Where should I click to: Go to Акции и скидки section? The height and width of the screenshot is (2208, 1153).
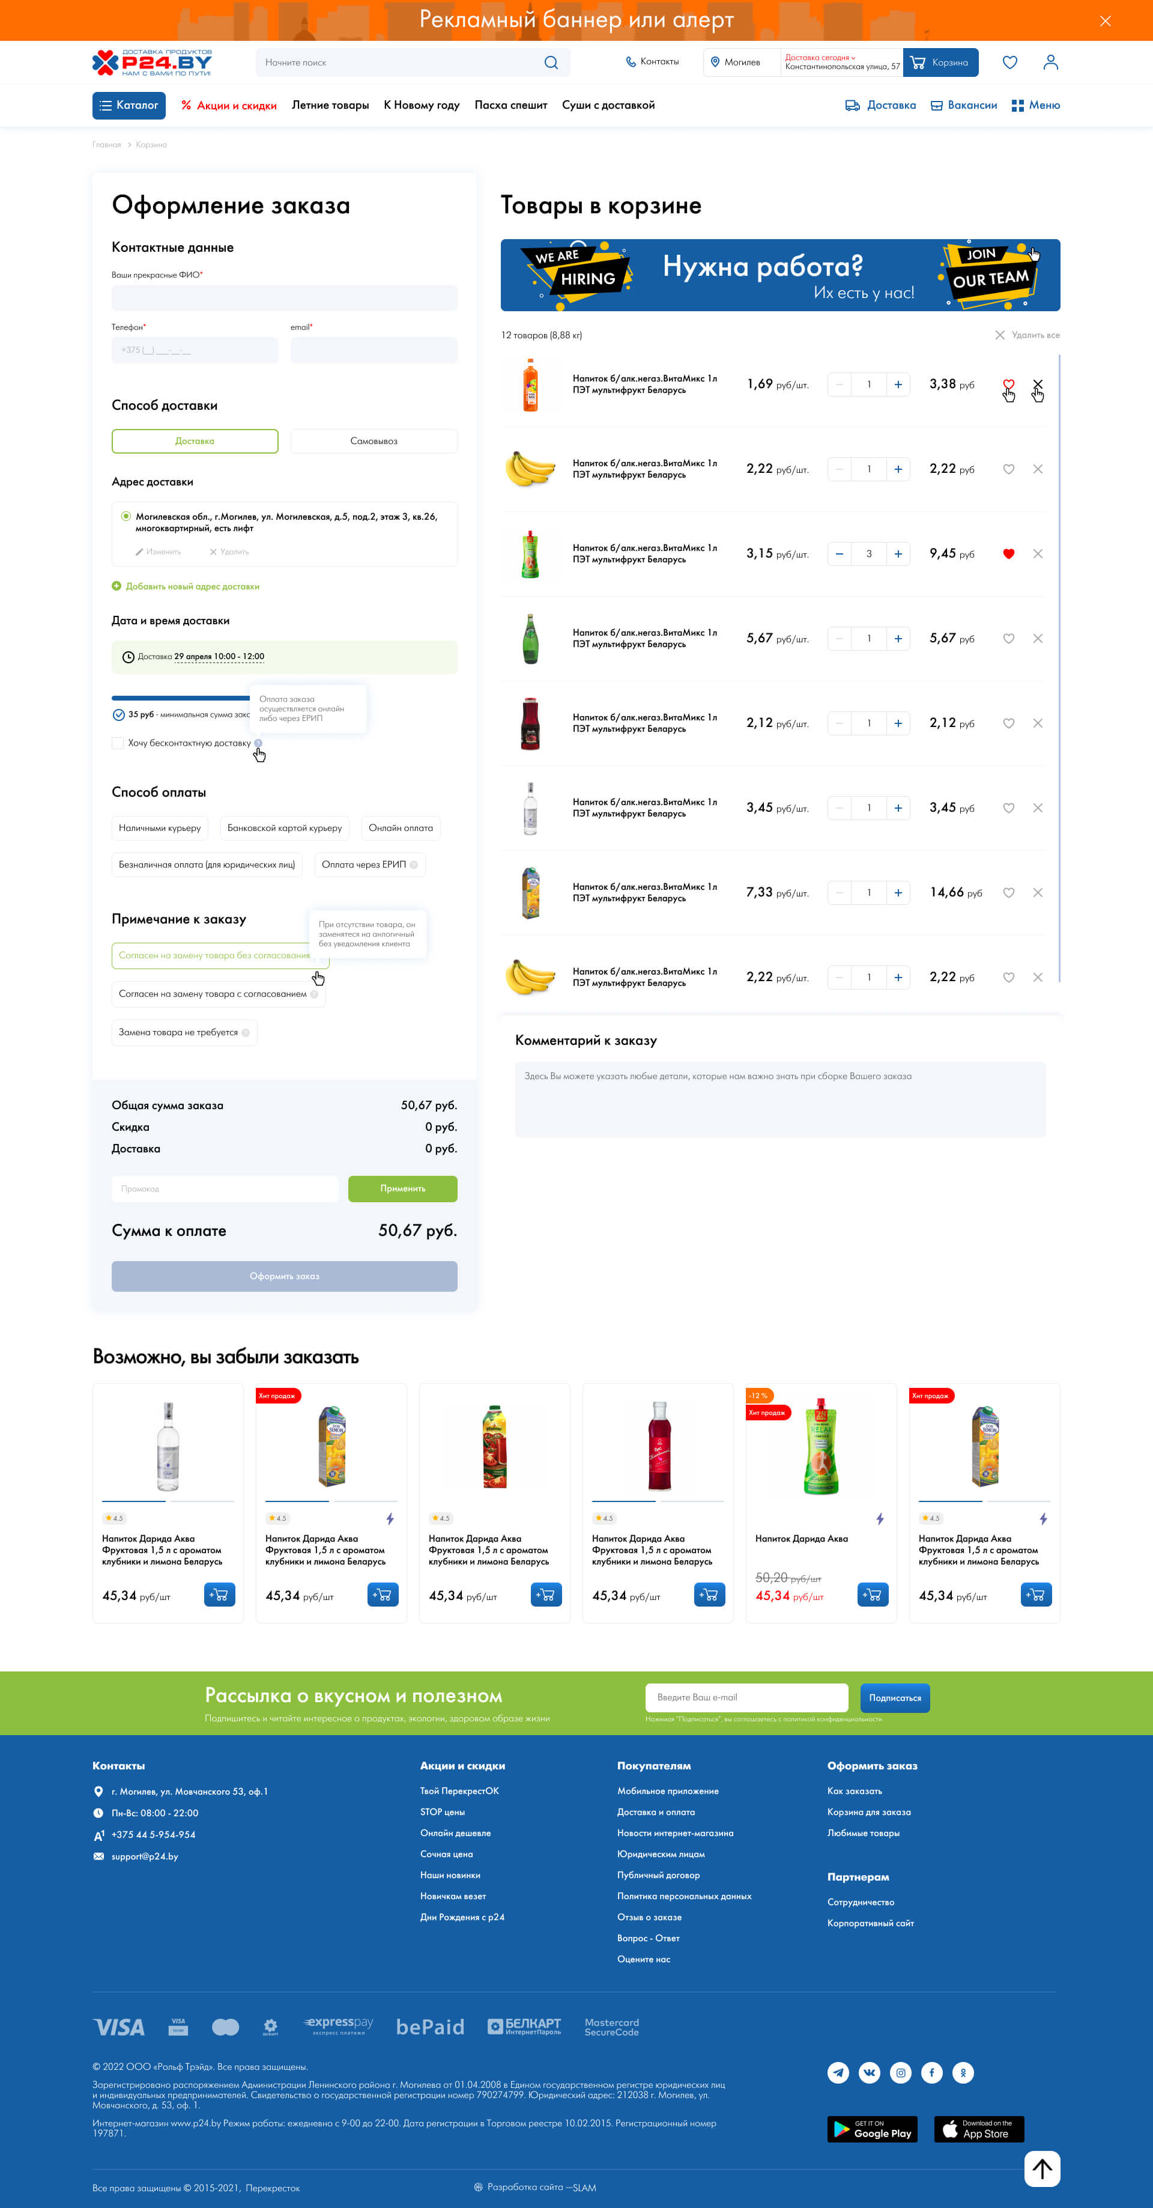pyautogui.click(x=229, y=105)
